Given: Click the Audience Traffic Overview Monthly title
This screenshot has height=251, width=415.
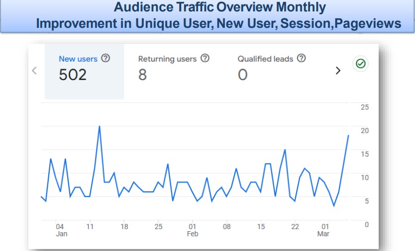Looking at the screenshot, I should [219, 7].
